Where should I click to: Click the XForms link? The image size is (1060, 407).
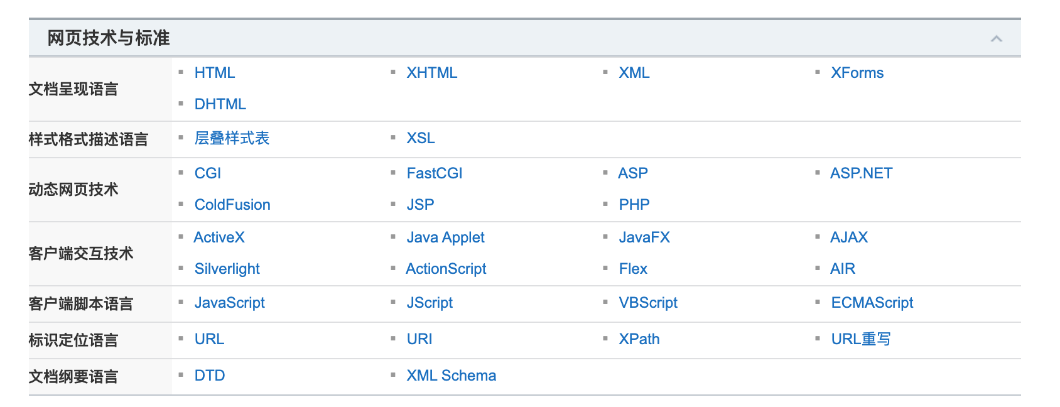(x=857, y=73)
